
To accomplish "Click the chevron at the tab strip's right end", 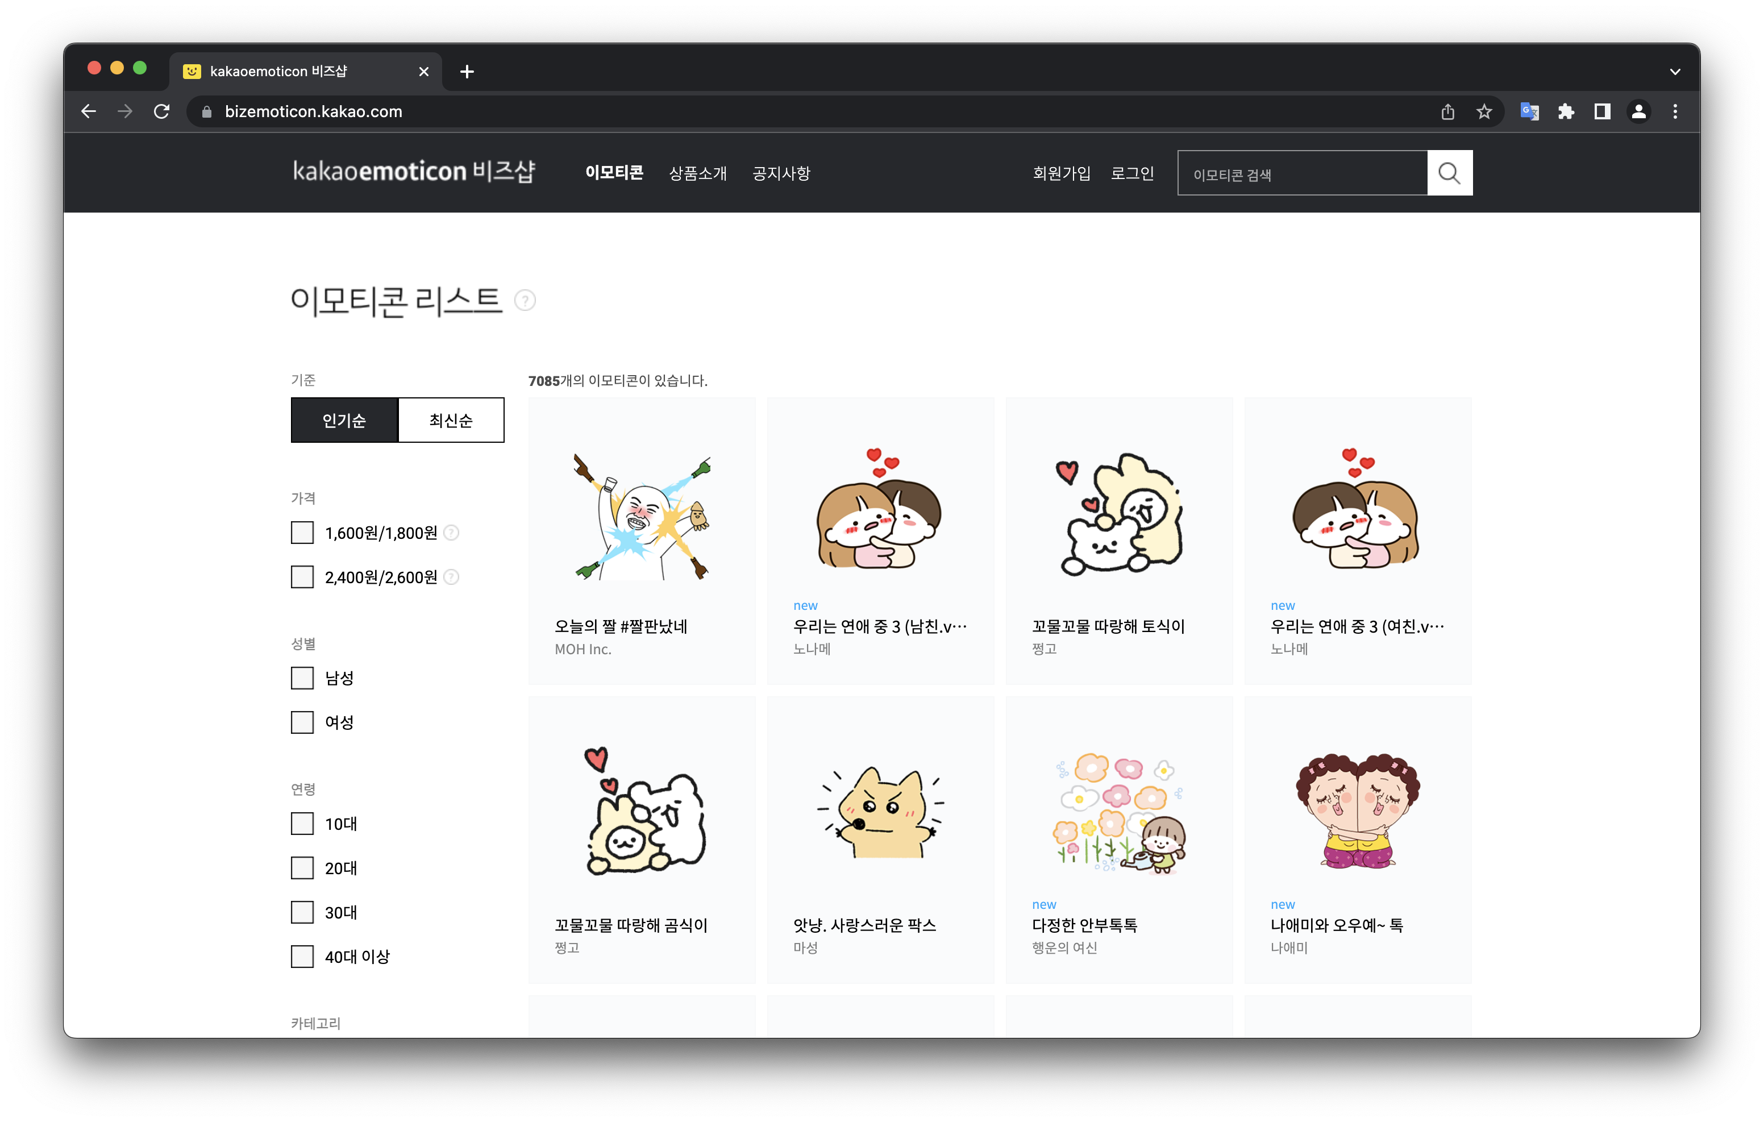I will coord(1675,71).
